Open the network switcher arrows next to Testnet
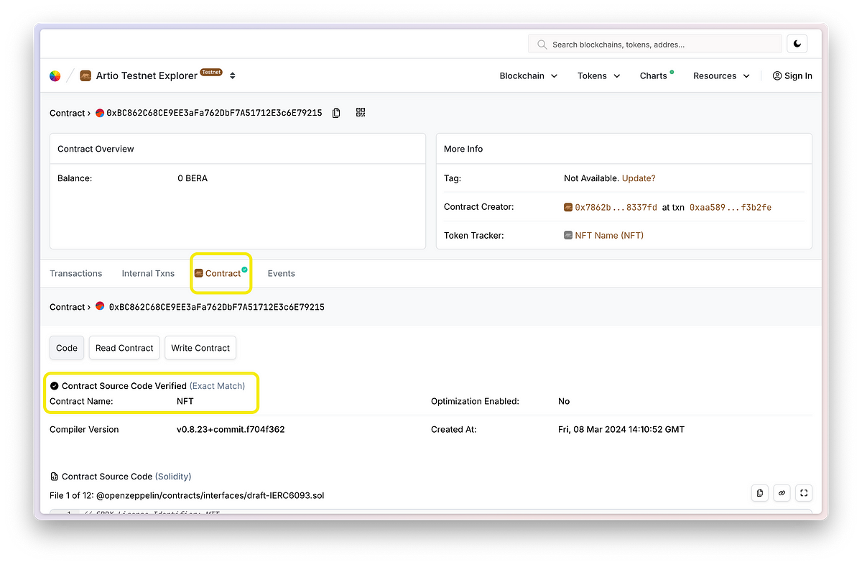The image size is (862, 565). tap(232, 75)
